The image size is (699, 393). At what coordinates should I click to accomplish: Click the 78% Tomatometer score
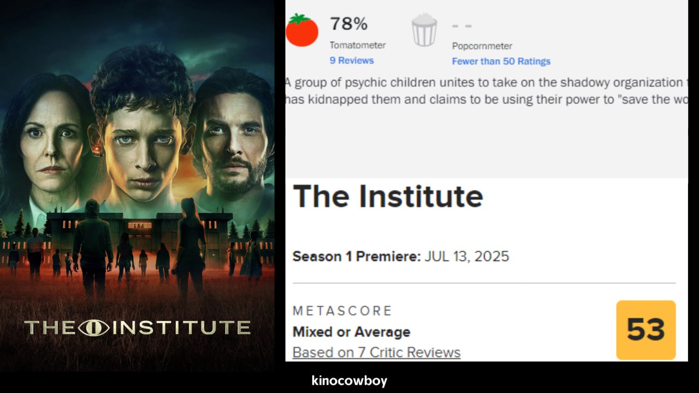348,23
